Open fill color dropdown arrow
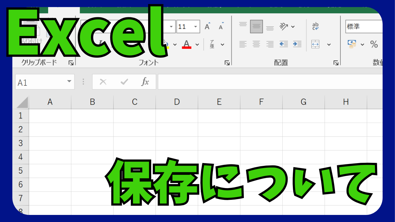The height and width of the screenshot is (222, 395). [x=175, y=44]
